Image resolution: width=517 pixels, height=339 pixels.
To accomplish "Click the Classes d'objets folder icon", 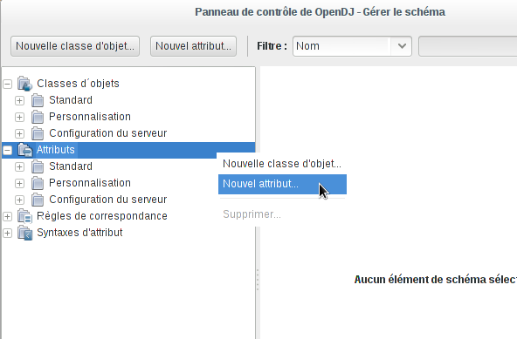I will (24, 84).
